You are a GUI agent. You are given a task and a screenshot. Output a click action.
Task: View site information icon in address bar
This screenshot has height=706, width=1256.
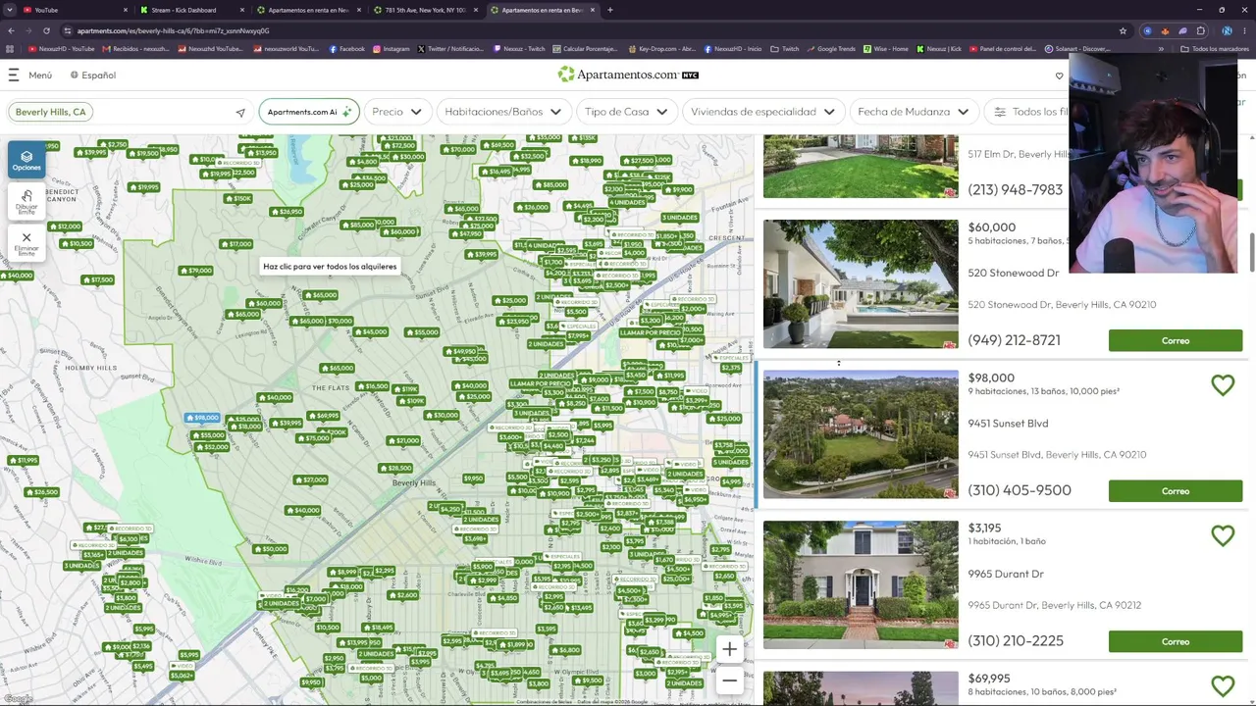click(x=67, y=30)
